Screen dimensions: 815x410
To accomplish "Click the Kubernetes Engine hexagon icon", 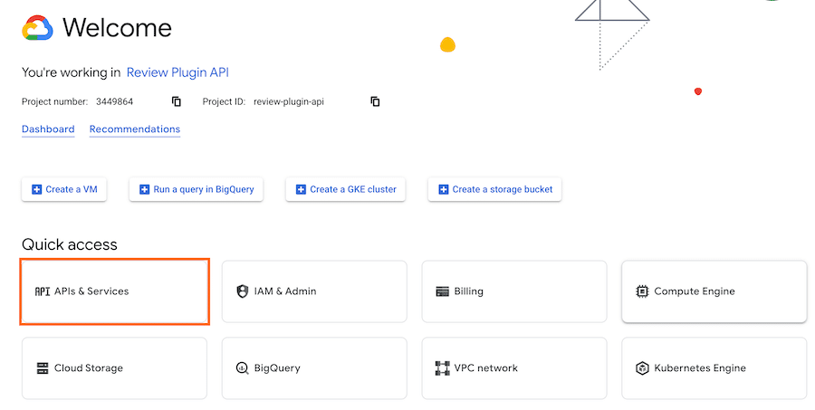I will coord(642,368).
